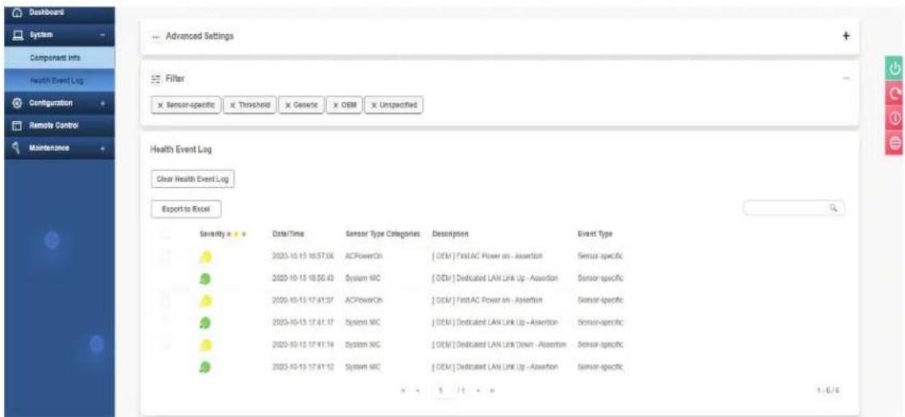The image size is (905, 417).
Task: Tick the checkbox for the 16:57:06 event
Action: click(165, 255)
